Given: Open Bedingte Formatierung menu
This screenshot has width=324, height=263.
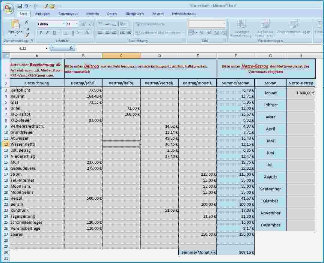Looking at the screenshot, I should click(x=241, y=29).
